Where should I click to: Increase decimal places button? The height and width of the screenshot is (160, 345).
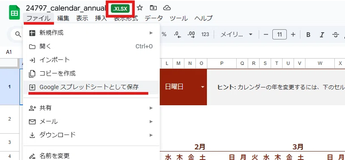click(191, 34)
